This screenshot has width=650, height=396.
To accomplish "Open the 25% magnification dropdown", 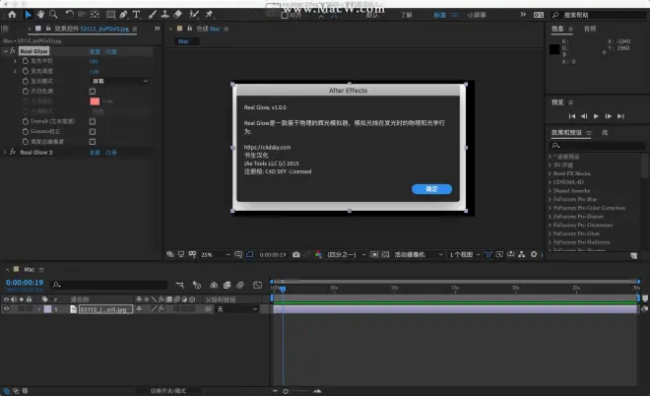I will tap(215, 254).
